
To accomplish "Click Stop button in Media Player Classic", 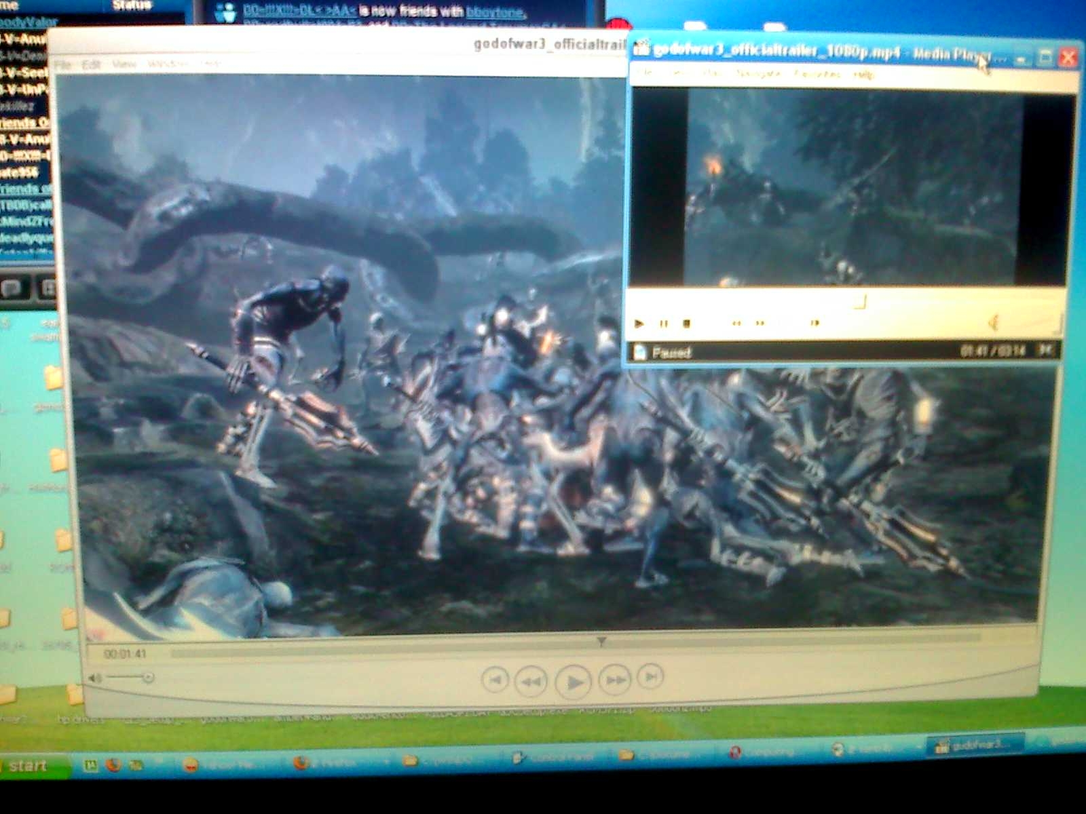I will (686, 324).
